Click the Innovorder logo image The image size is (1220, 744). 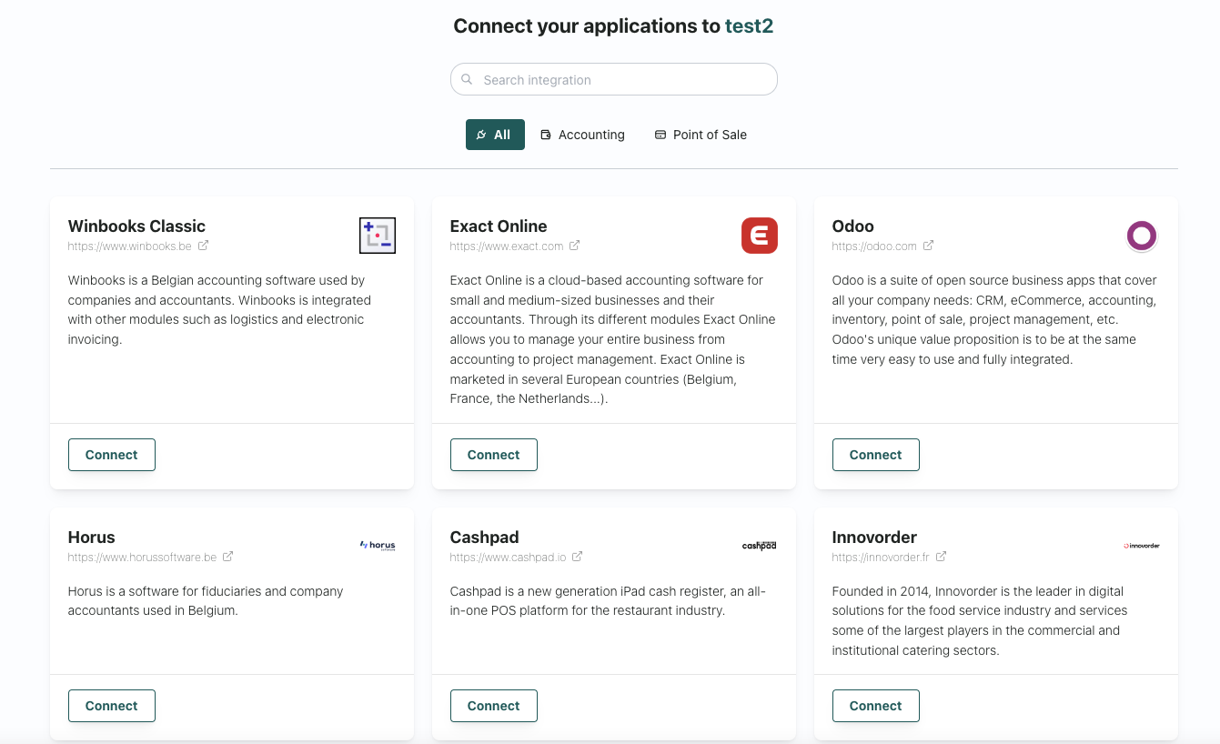coord(1141,546)
